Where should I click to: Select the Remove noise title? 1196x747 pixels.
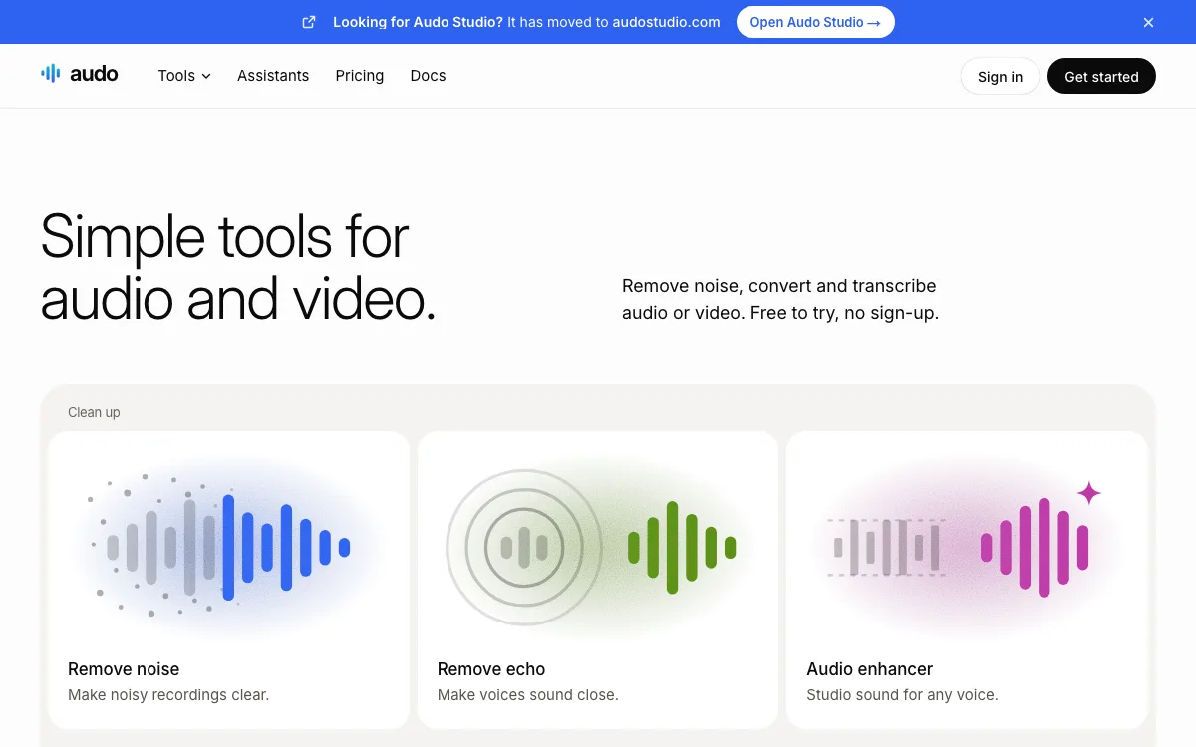coord(124,669)
